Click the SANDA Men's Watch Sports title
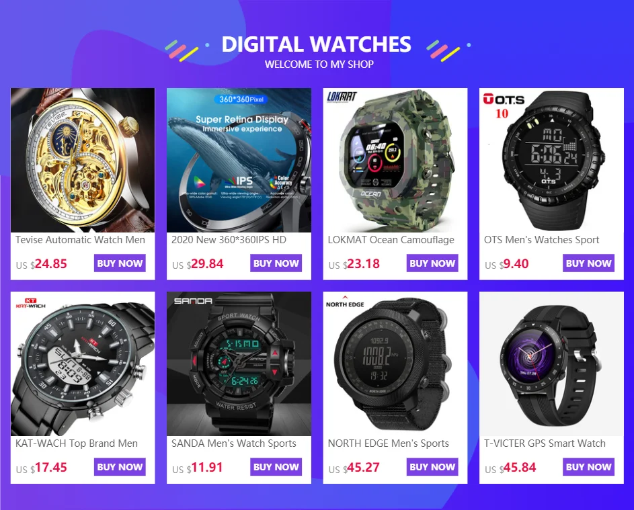Screen dimensions: 634x510 pyautogui.click(x=234, y=443)
